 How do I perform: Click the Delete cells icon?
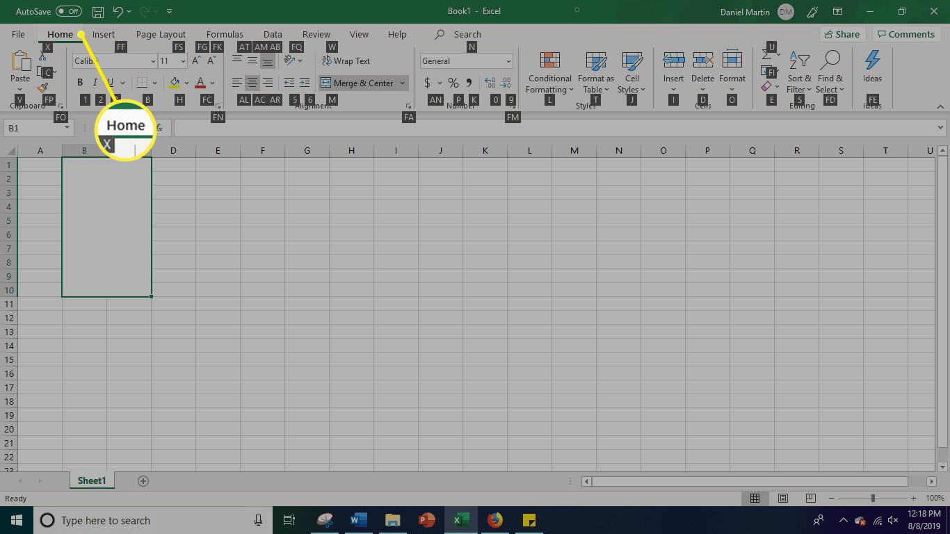(x=703, y=60)
